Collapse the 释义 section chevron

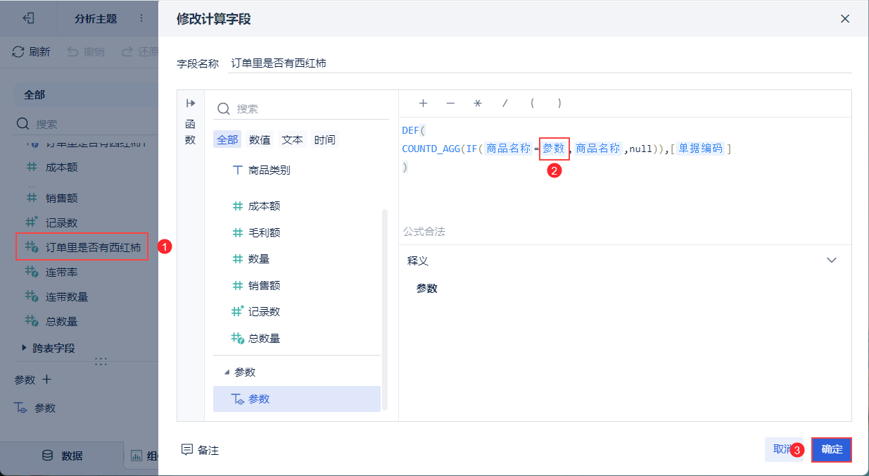832,261
